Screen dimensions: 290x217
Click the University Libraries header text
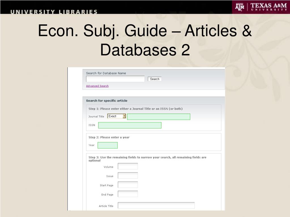click(54, 12)
